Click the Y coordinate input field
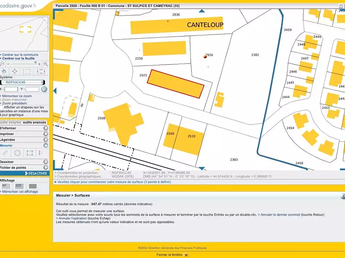 32,89
